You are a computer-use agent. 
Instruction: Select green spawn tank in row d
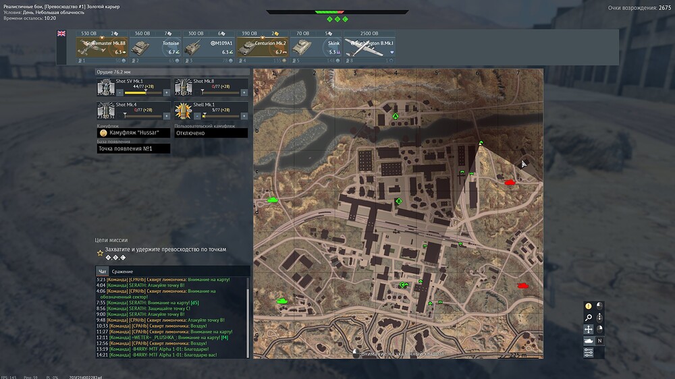272,200
